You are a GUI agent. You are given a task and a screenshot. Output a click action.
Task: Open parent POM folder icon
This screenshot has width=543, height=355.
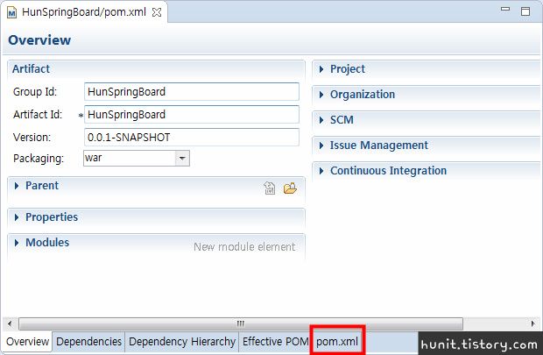[290, 188]
